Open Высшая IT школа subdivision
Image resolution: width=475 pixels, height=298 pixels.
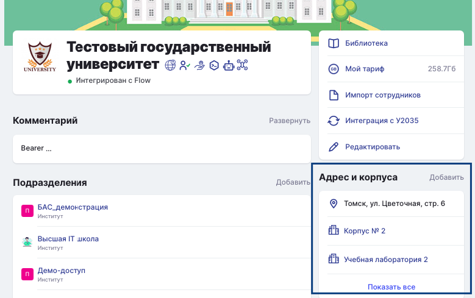coord(68,239)
